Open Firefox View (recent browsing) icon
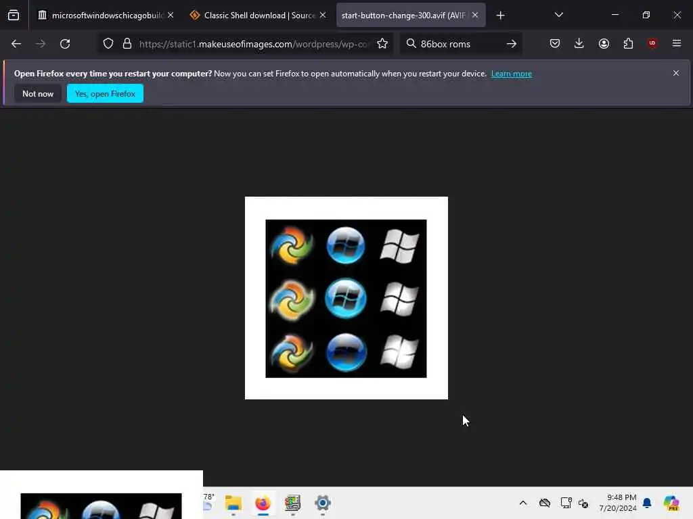 pos(14,16)
